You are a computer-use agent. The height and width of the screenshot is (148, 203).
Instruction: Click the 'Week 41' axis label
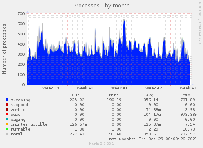pyautogui.click(x=119, y=88)
